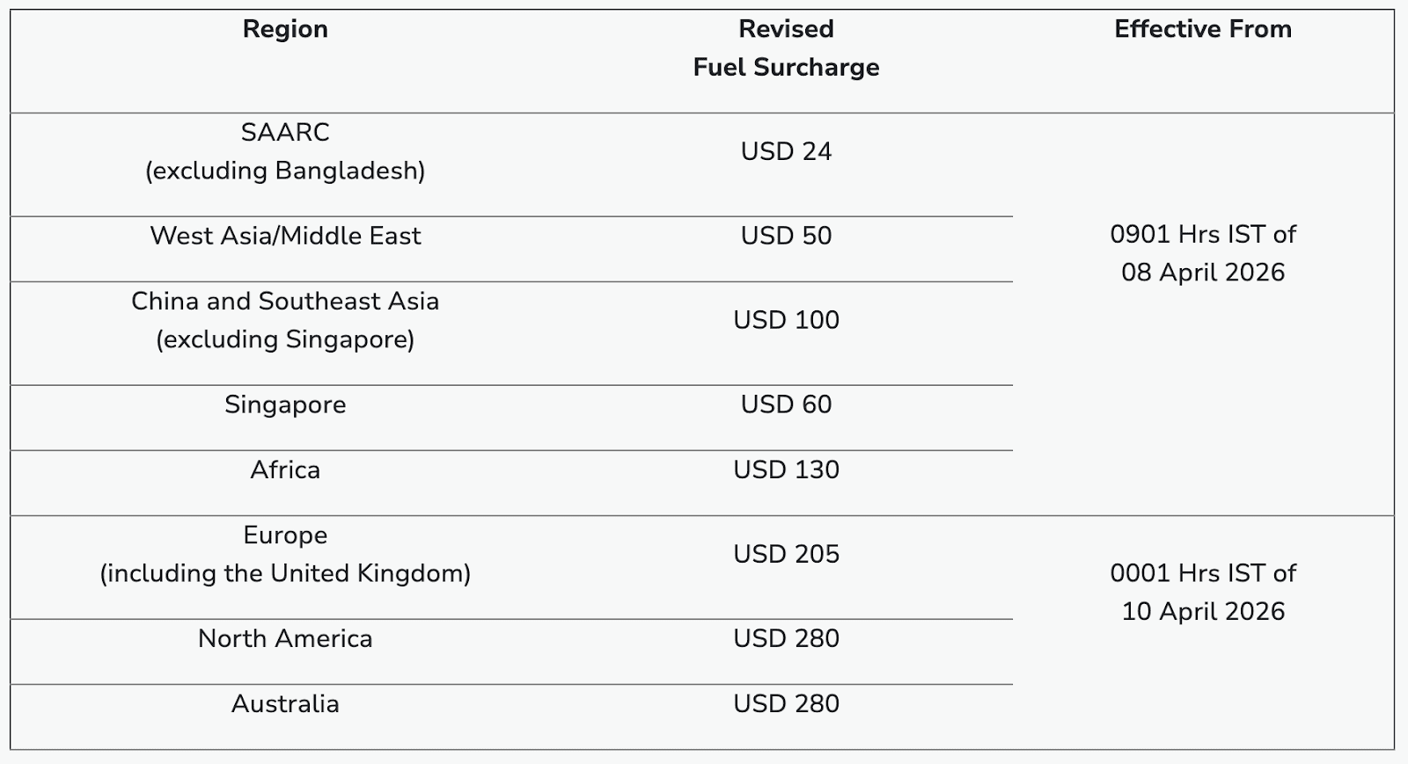Image resolution: width=1408 pixels, height=764 pixels.
Task: Click North America's USD 280 surcharge
Action: 786,638
